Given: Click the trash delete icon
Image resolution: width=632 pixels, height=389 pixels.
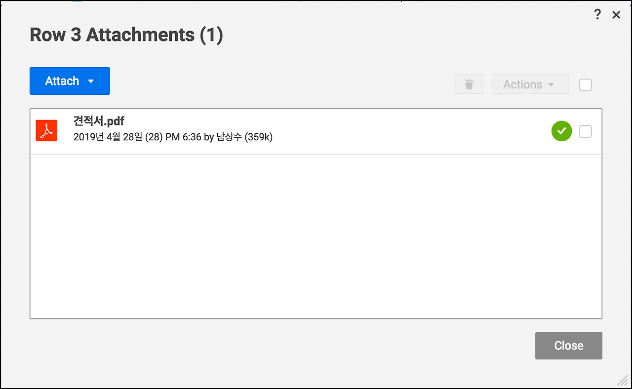Looking at the screenshot, I should 469,84.
